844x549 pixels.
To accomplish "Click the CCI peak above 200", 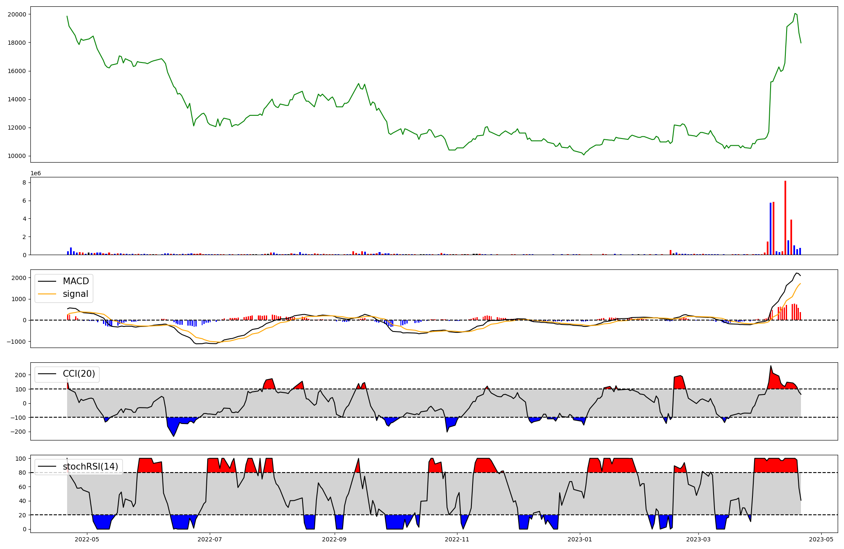I will click(x=771, y=366).
